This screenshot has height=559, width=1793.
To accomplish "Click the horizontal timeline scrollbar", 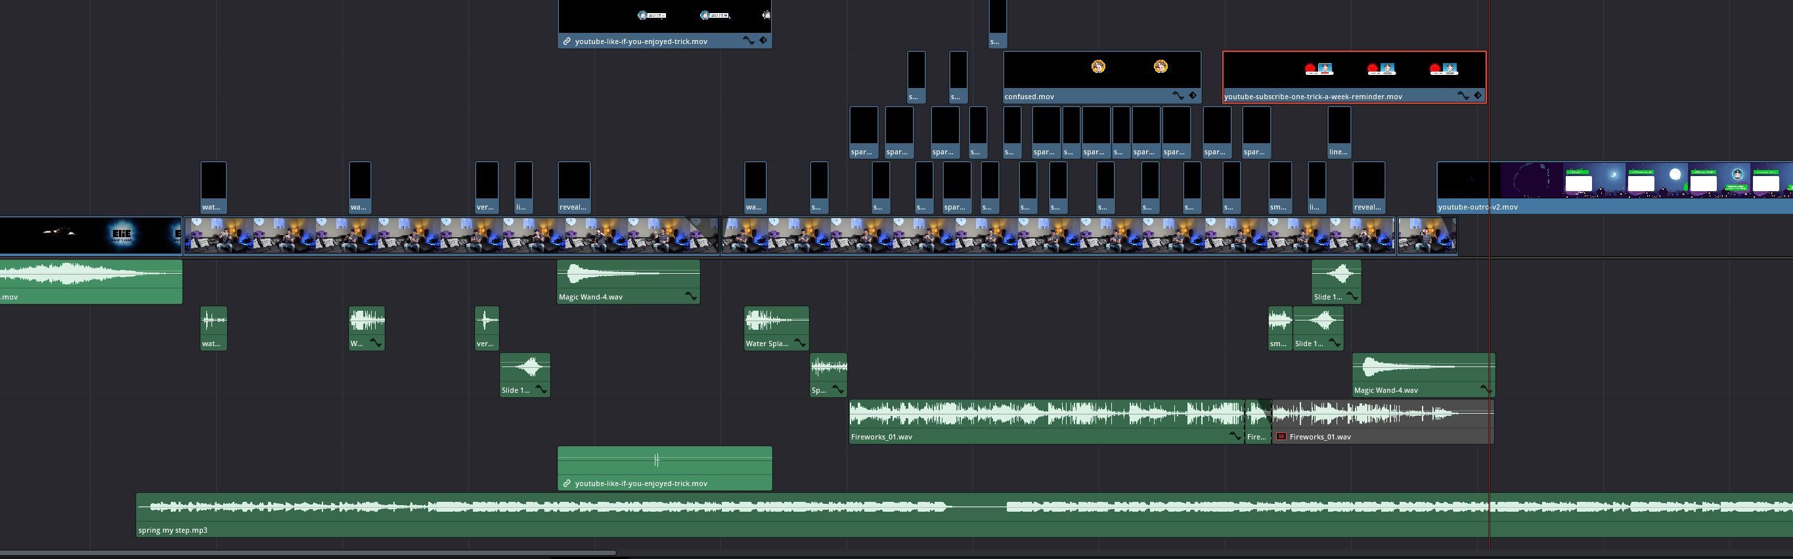I will pos(307,554).
